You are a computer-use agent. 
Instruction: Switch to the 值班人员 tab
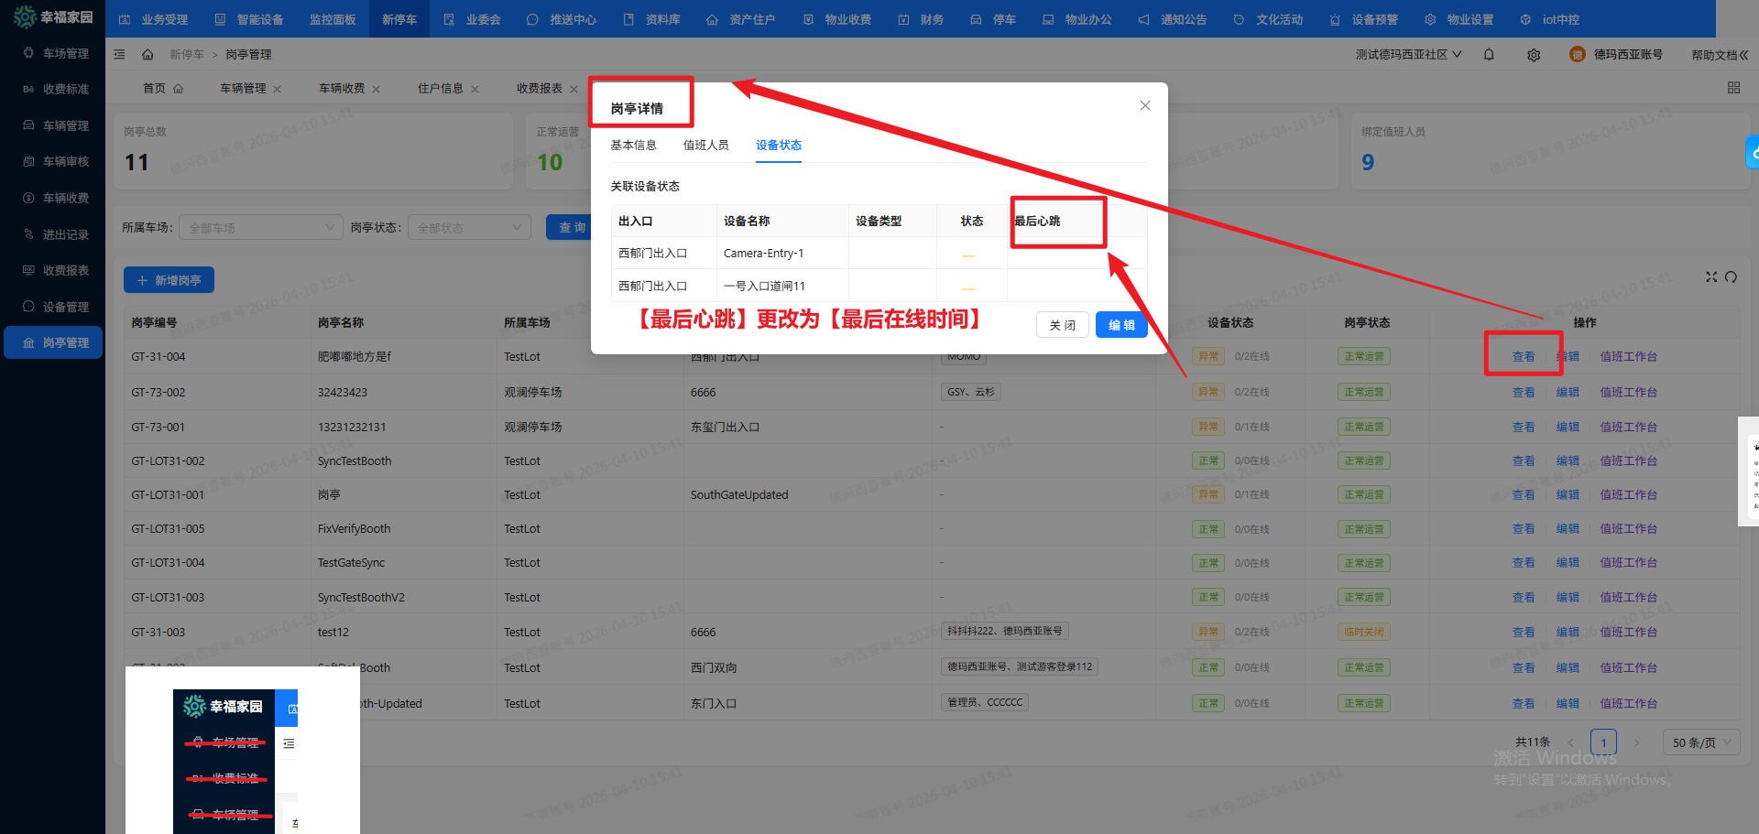[705, 146]
